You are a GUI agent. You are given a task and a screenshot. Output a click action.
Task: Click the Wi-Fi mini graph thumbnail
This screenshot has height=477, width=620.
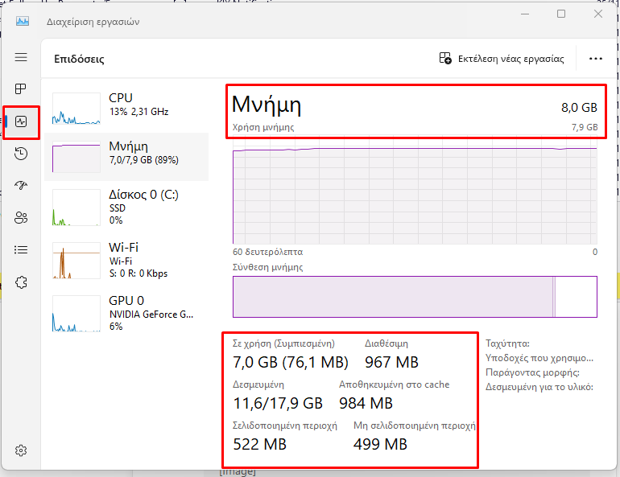point(75,261)
